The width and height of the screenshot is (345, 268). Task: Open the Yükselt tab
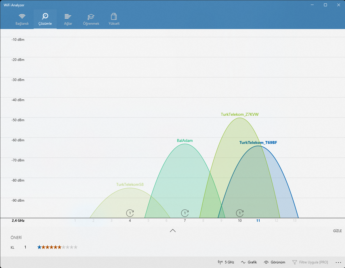pos(114,19)
